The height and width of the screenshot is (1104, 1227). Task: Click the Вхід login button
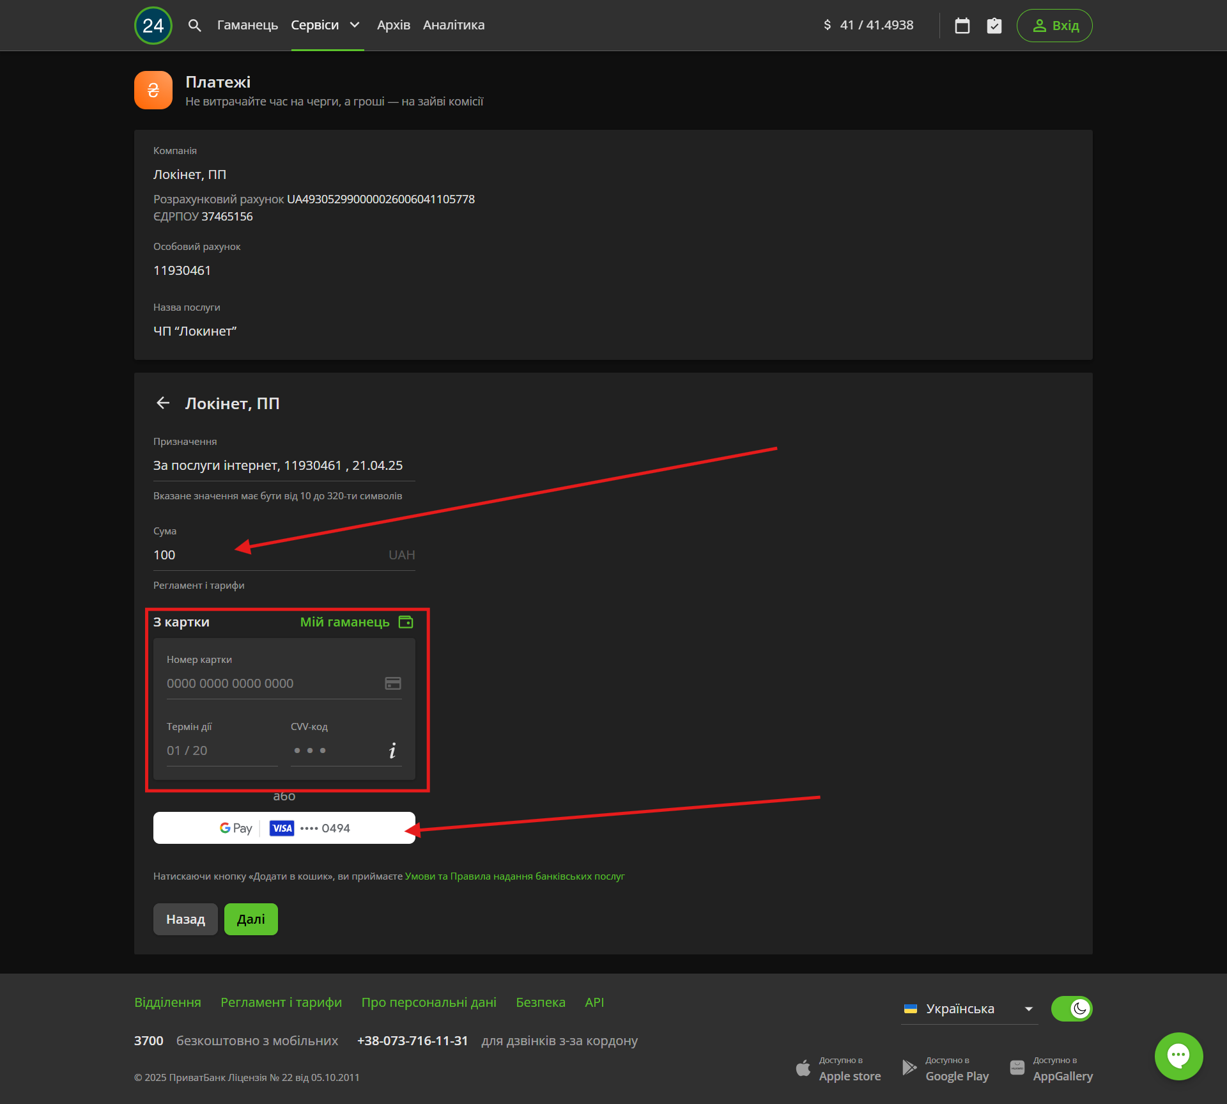pyautogui.click(x=1054, y=26)
